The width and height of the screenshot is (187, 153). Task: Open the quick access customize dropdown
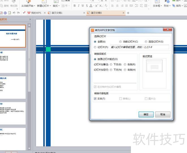point(24,13)
